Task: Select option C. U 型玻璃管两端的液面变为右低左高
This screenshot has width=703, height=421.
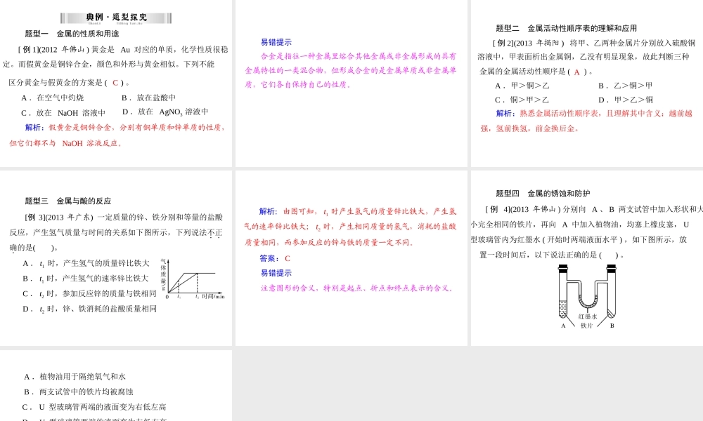Action: click(94, 407)
